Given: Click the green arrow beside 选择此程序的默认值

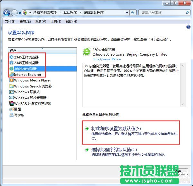Looking at the screenshot, I should (87, 150).
